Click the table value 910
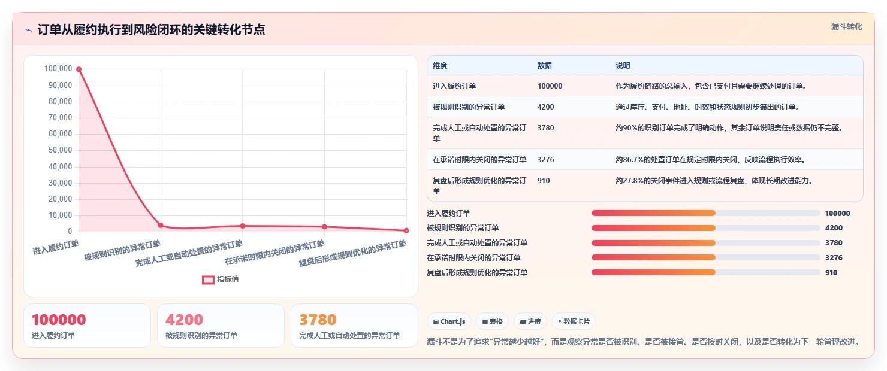Image resolution: width=887 pixels, height=371 pixels. (x=544, y=181)
